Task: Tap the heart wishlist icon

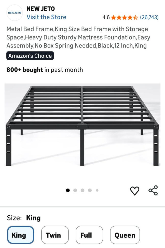Action: tap(135, 191)
